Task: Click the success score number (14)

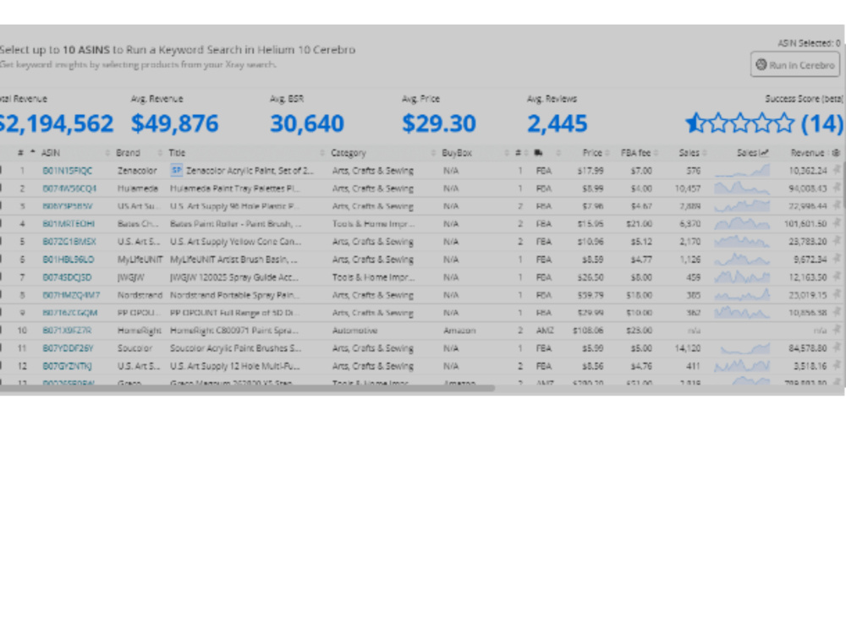Action: 821,123
